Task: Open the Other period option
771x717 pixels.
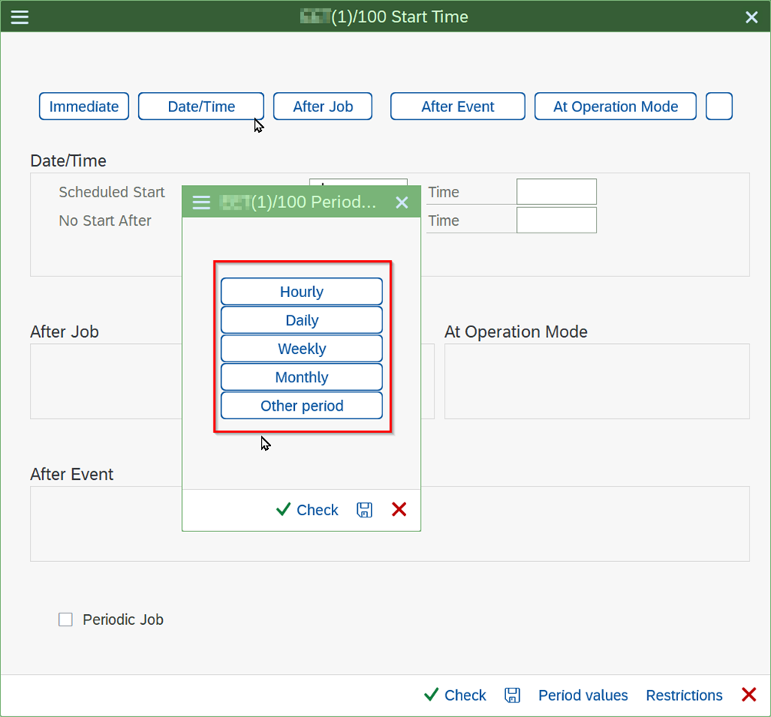Action: point(302,405)
